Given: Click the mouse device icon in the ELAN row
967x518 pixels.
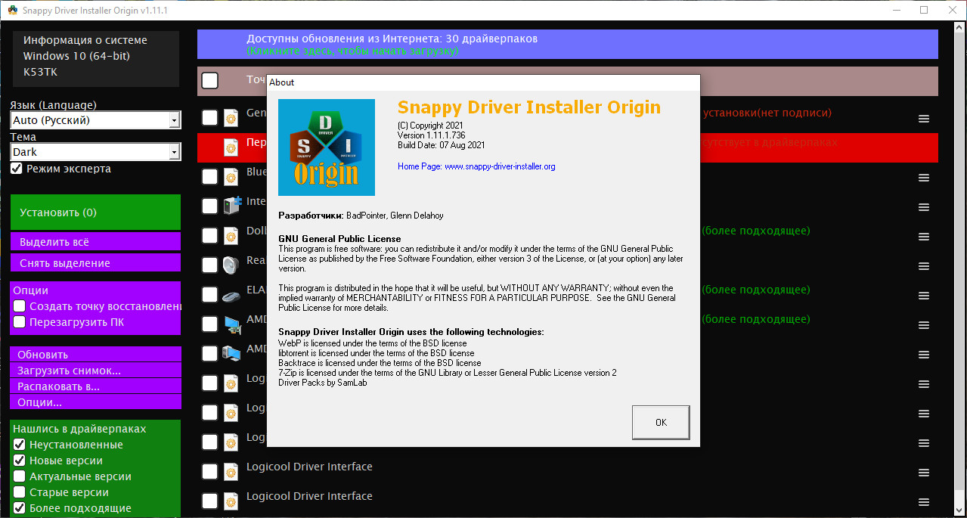Looking at the screenshot, I should 231,295.
